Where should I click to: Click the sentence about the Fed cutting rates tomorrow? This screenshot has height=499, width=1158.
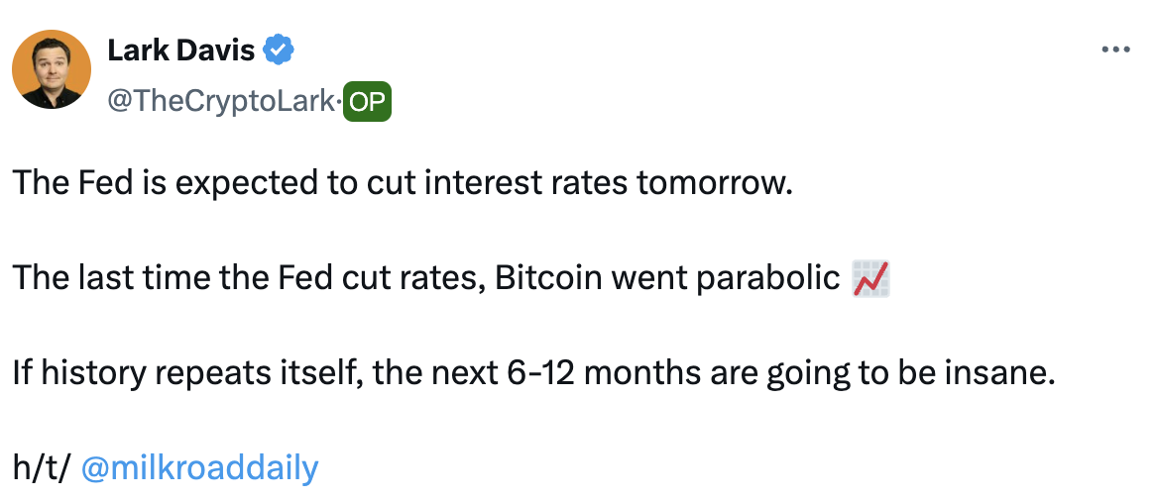point(404,184)
